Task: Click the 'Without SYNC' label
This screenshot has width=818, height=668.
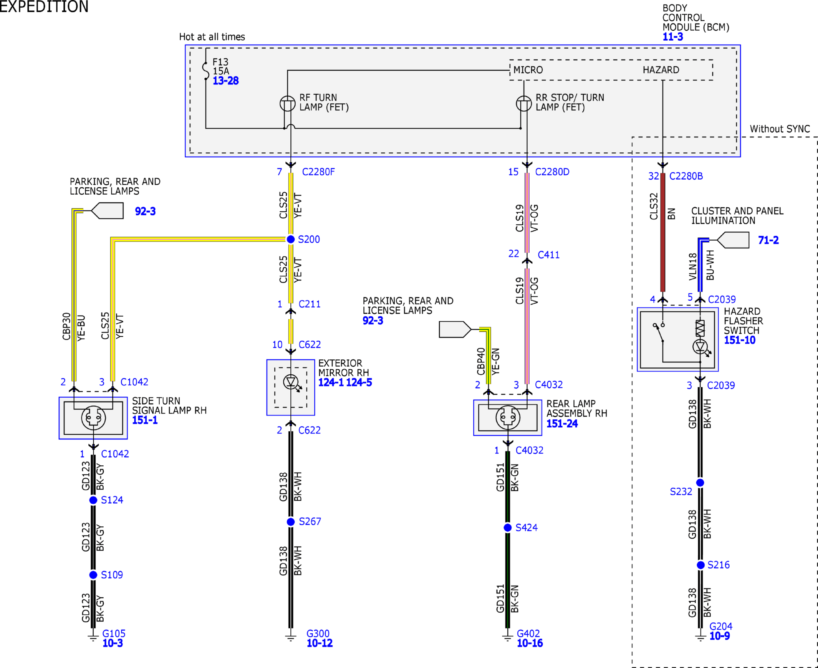Action: (x=780, y=129)
